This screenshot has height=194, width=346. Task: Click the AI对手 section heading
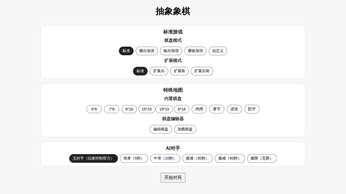click(x=173, y=148)
